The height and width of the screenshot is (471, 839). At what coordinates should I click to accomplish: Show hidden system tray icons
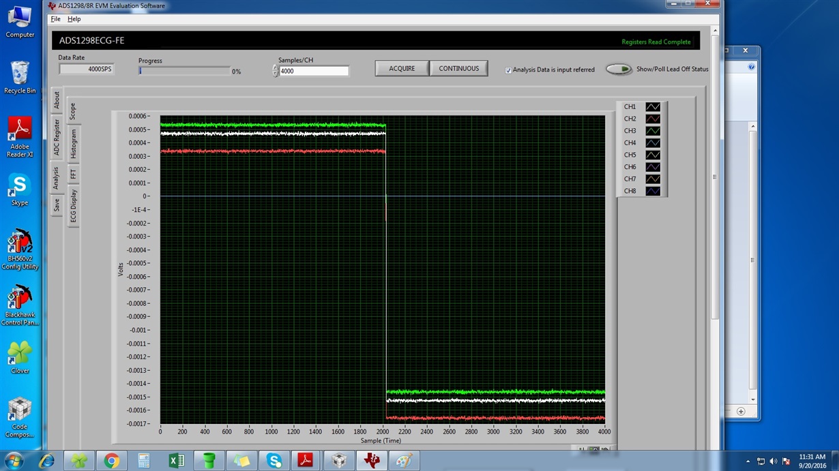(748, 461)
